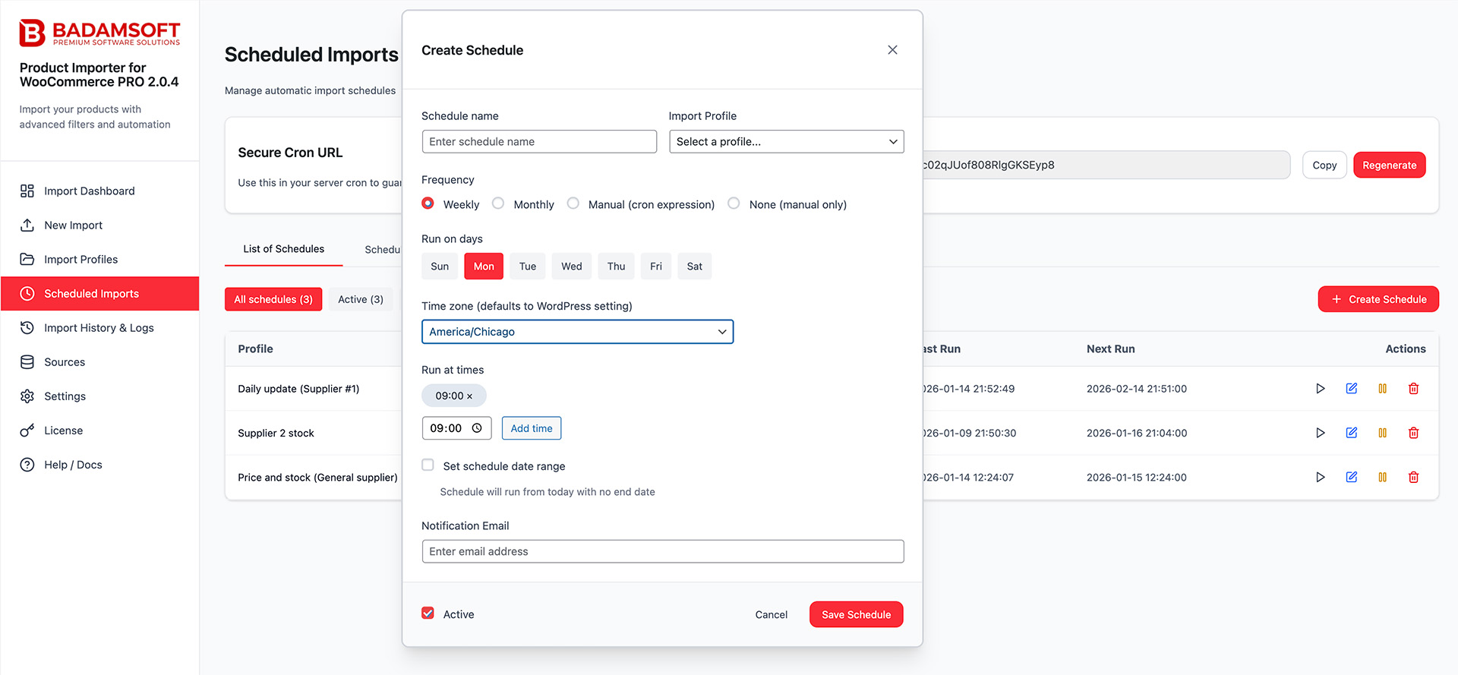Click the Create Schedule button on page
This screenshot has height=675, width=1458.
(1378, 299)
